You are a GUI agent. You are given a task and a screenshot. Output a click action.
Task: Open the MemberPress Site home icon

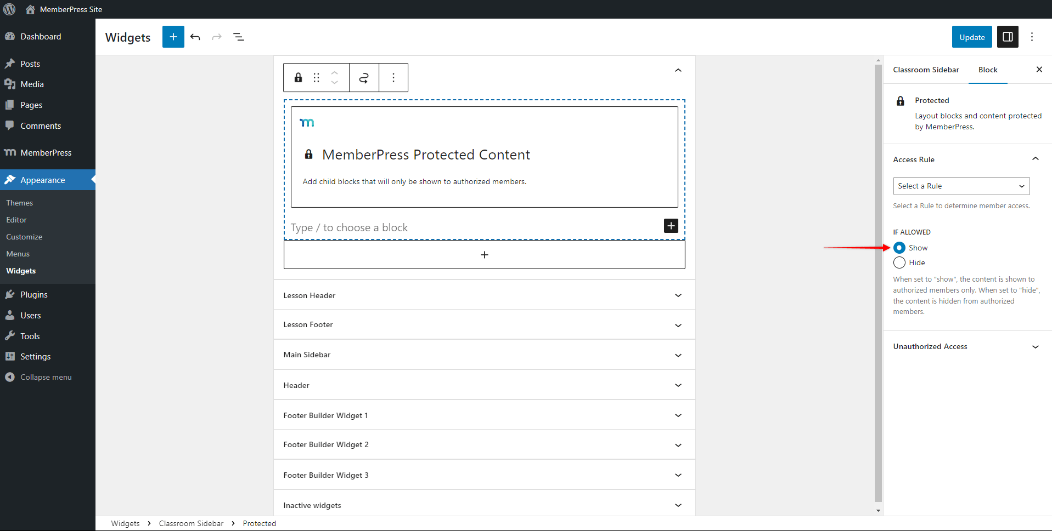coord(30,9)
